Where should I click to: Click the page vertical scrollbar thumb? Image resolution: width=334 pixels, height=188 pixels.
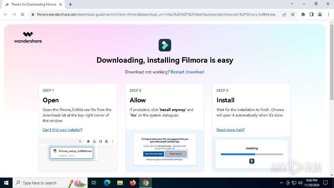pyautogui.click(x=332, y=62)
